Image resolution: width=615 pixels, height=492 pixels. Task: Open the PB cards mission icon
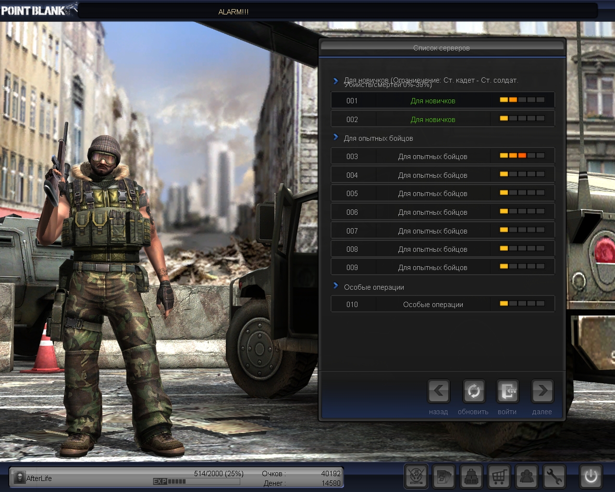444,477
